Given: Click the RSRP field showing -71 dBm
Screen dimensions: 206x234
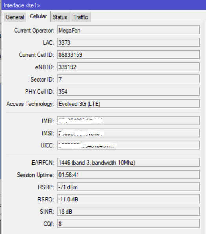Looking at the screenshot, I should coord(128,187).
